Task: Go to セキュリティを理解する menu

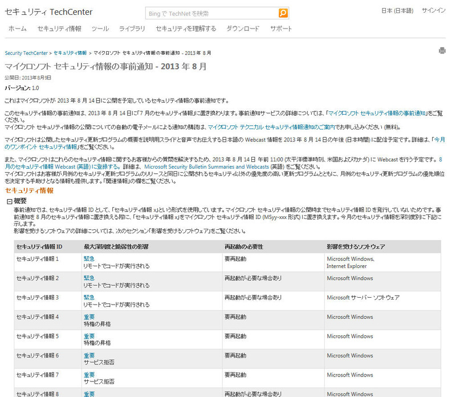Action: pos(186,29)
